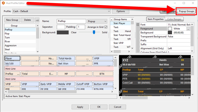Click the Net Won grid cell
This screenshot has height=112, width=198.
(66, 64)
